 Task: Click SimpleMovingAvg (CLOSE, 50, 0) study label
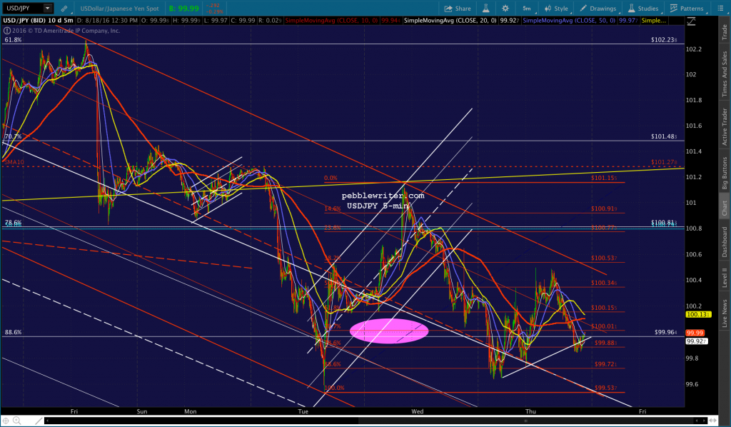pyautogui.click(x=569, y=21)
